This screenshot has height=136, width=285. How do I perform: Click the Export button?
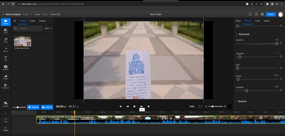pyautogui.click(x=271, y=14)
